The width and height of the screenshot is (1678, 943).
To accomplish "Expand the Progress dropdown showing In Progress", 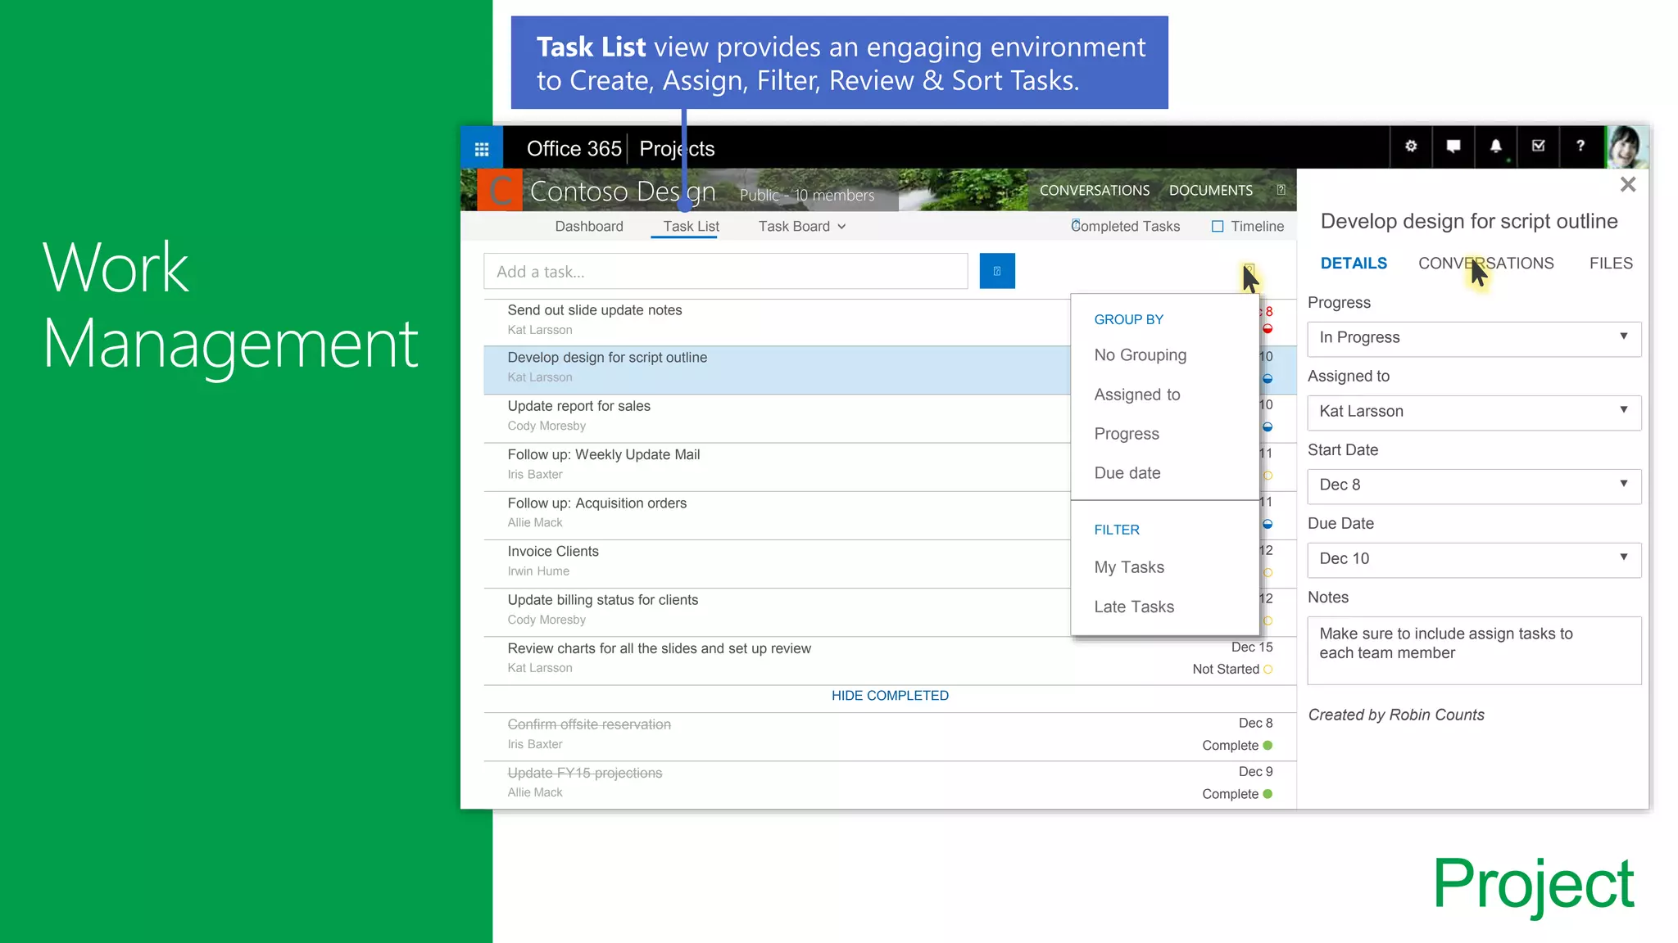I will tap(1474, 338).
